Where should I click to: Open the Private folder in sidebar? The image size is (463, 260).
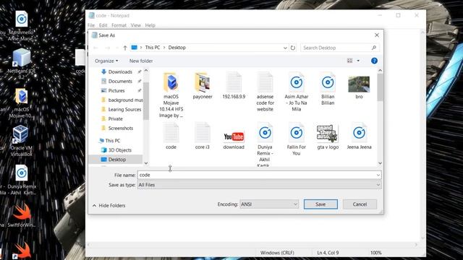click(115, 119)
